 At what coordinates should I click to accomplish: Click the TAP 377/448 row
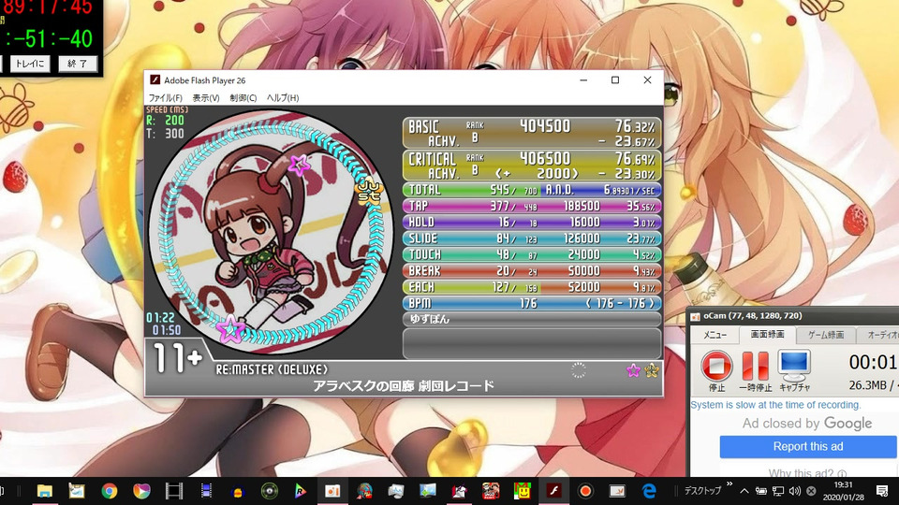click(532, 206)
